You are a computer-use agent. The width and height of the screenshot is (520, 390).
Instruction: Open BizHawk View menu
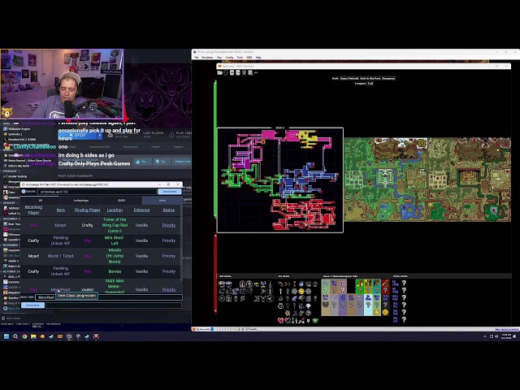pyautogui.click(x=219, y=58)
